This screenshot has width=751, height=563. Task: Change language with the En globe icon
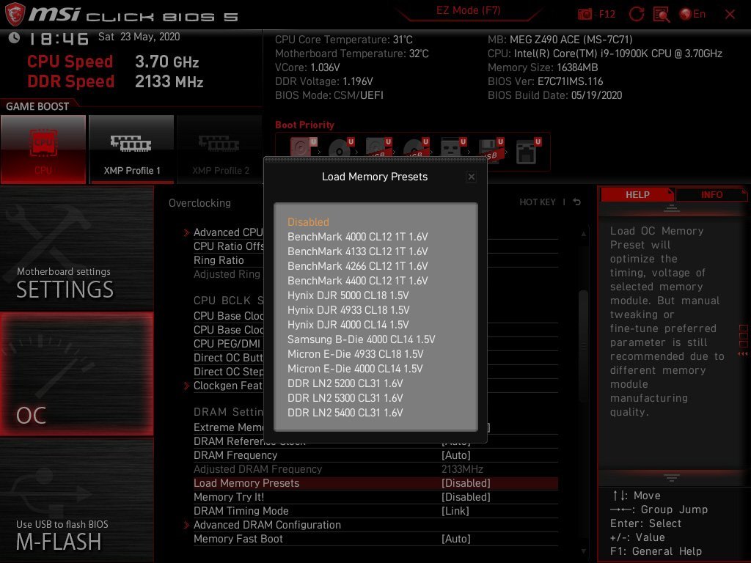pyautogui.click(x=692, y=14)
